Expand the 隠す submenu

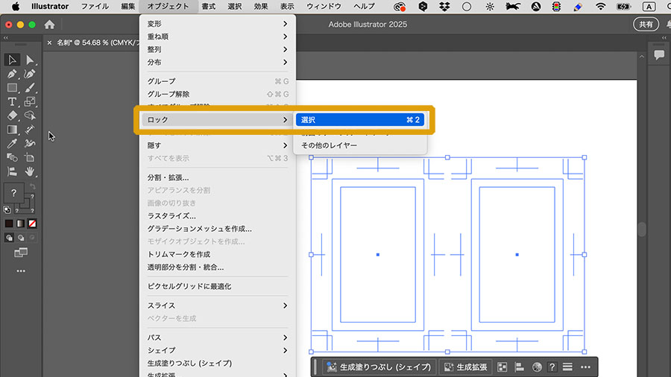[218, 145]
